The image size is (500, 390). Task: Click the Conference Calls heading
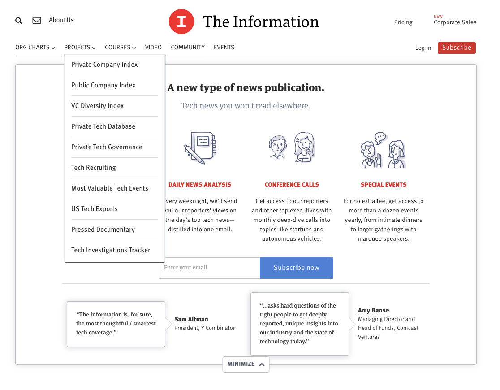pyautogui.click(x=292, y=185)
